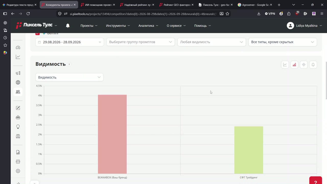The image size is (327, 184).
Task: Click the date range field 29.08.2026 - 28.09.2026
Action: click(x=69, y=42)
